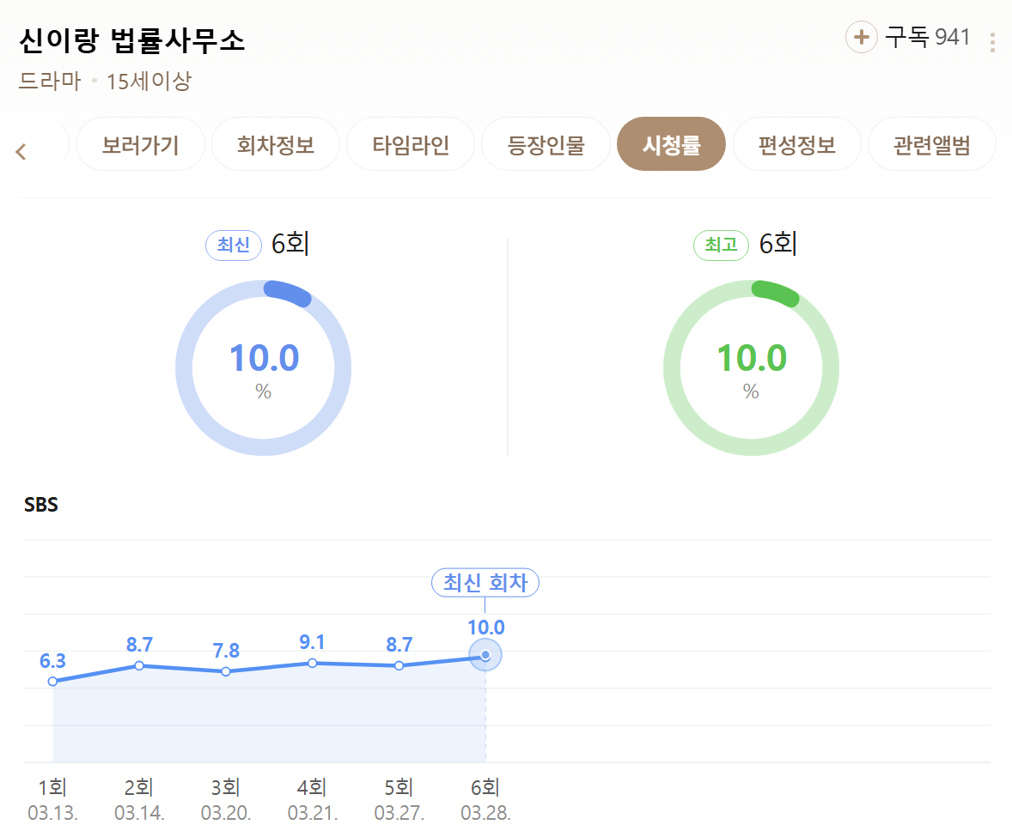Viewport: 1012px width, 837px height.
Task: Open the 편성정보 tab
Action: [x=797, y=144]
